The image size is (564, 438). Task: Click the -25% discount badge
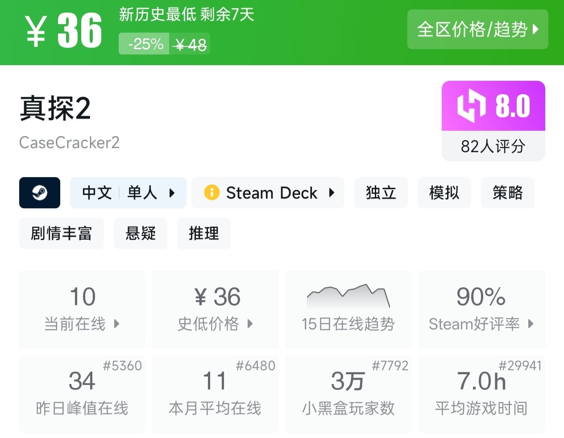(144, 44)
